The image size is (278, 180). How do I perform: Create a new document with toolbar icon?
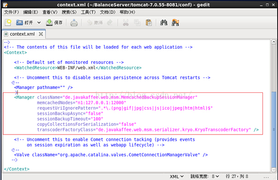click(x=8, y=22)
